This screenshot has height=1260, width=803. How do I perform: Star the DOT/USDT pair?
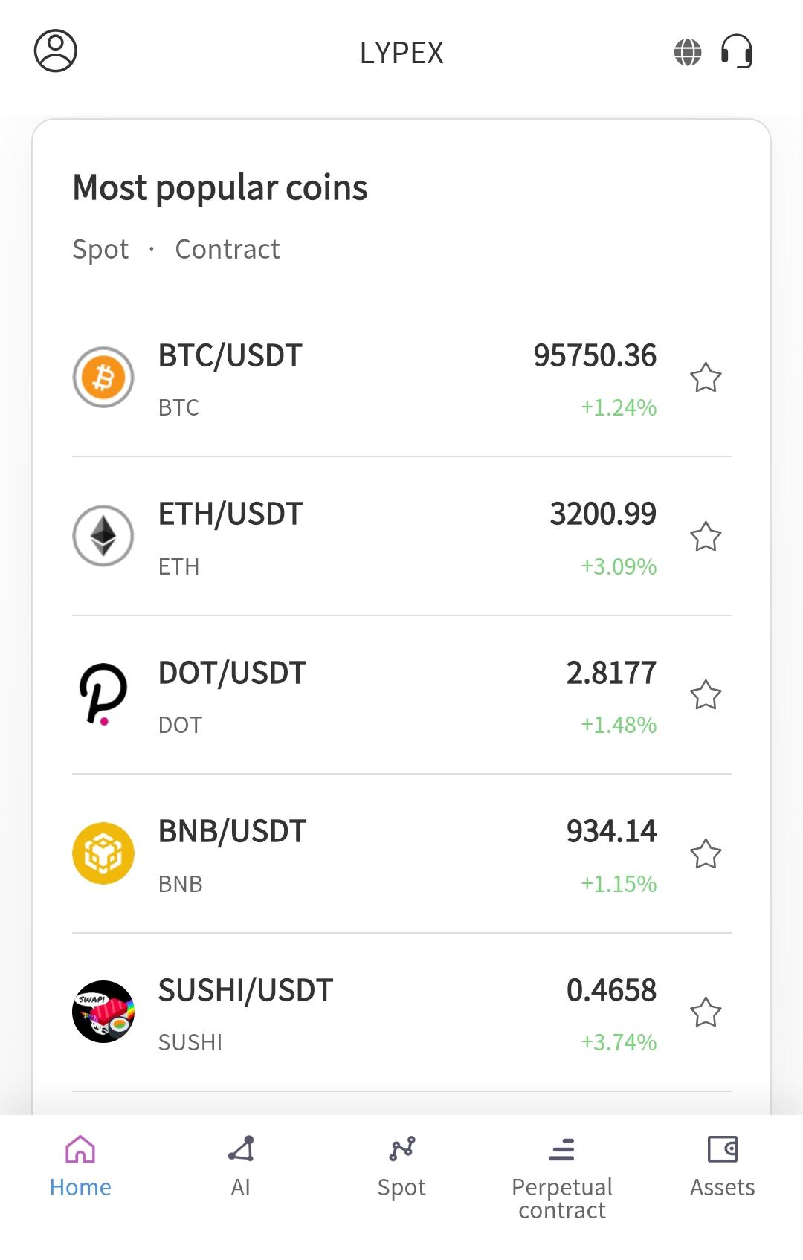pyautogui.click(x=706, y=695)
